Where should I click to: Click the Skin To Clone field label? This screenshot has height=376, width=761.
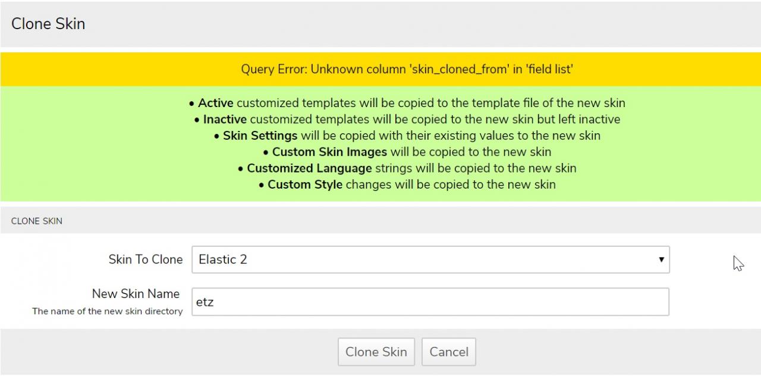click(146, 259)
